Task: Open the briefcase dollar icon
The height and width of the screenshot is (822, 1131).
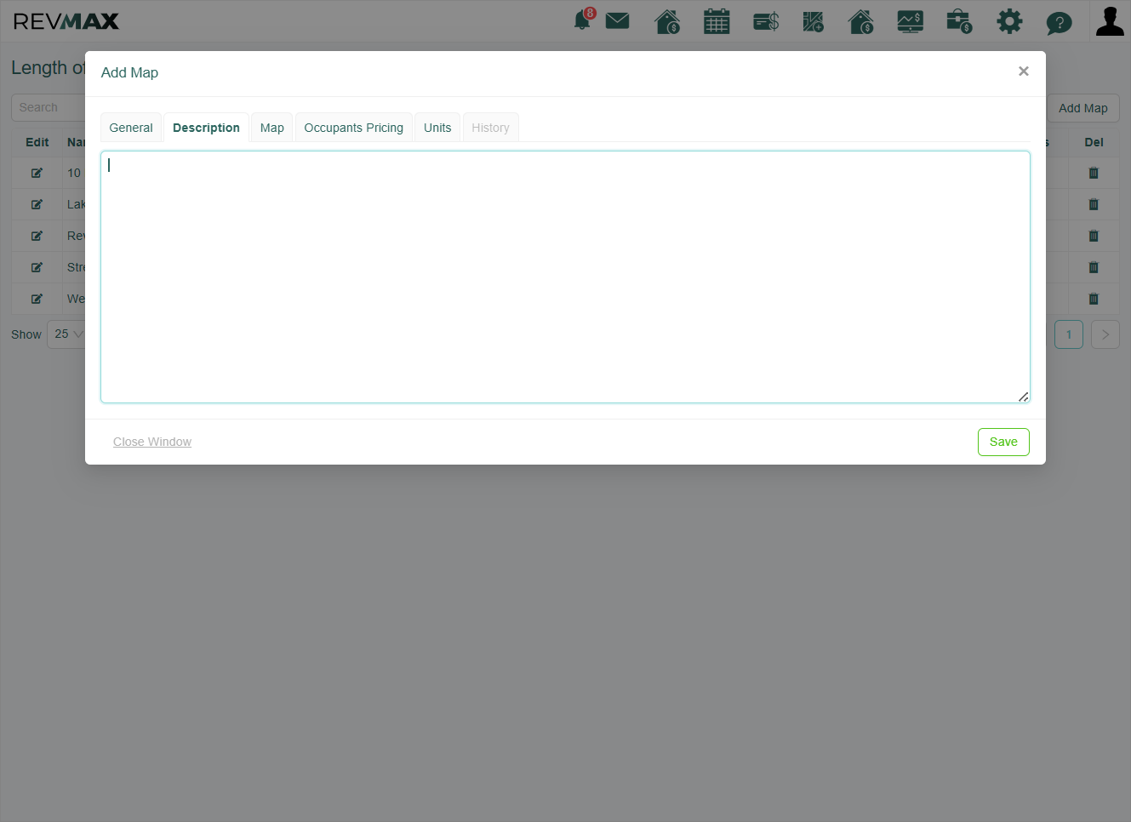Action: [959, 21]
